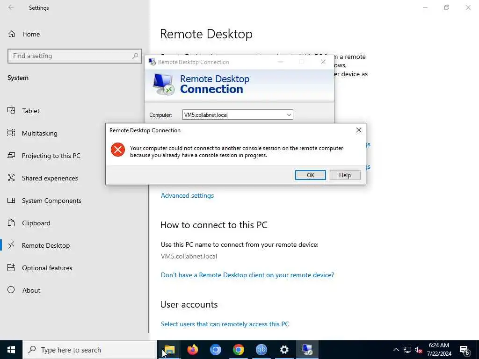
Task: Click the taskbar search box
Action: pyautogui.click(x=89, y=350)
